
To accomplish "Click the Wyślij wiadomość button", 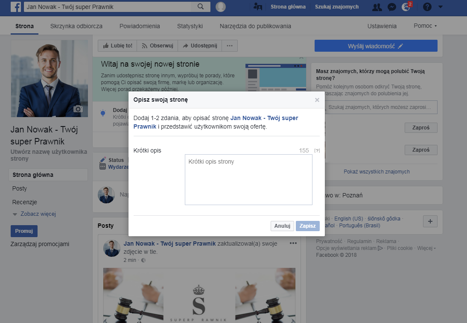I will 376,46.
